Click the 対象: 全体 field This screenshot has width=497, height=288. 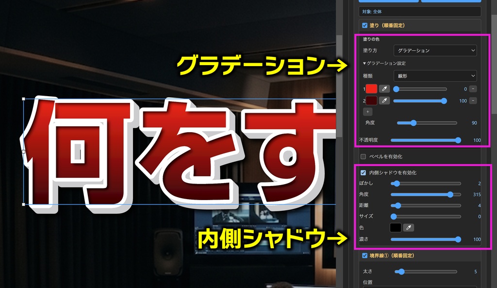tap(420, 12)
